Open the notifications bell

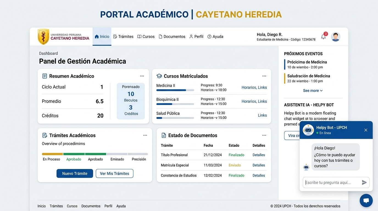[323, 37]
